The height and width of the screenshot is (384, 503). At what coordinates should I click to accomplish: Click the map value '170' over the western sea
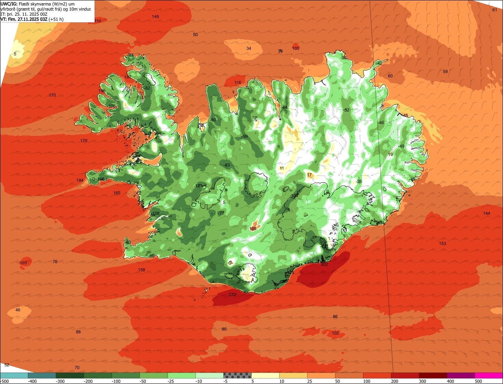pyautogui.click(x=52, y=95)
